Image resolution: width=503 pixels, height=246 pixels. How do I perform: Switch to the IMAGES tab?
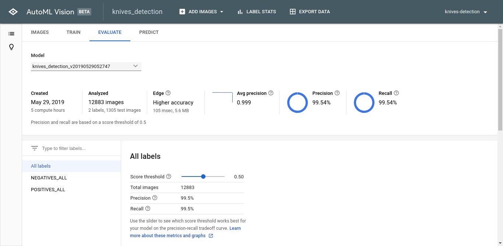click(x=40, y=32)
